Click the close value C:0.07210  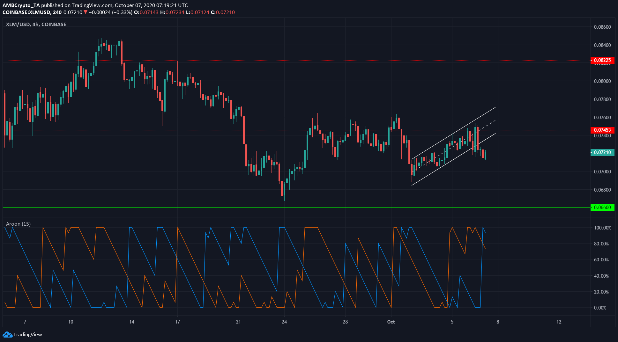pyautogui.click(x=223, y=12)
